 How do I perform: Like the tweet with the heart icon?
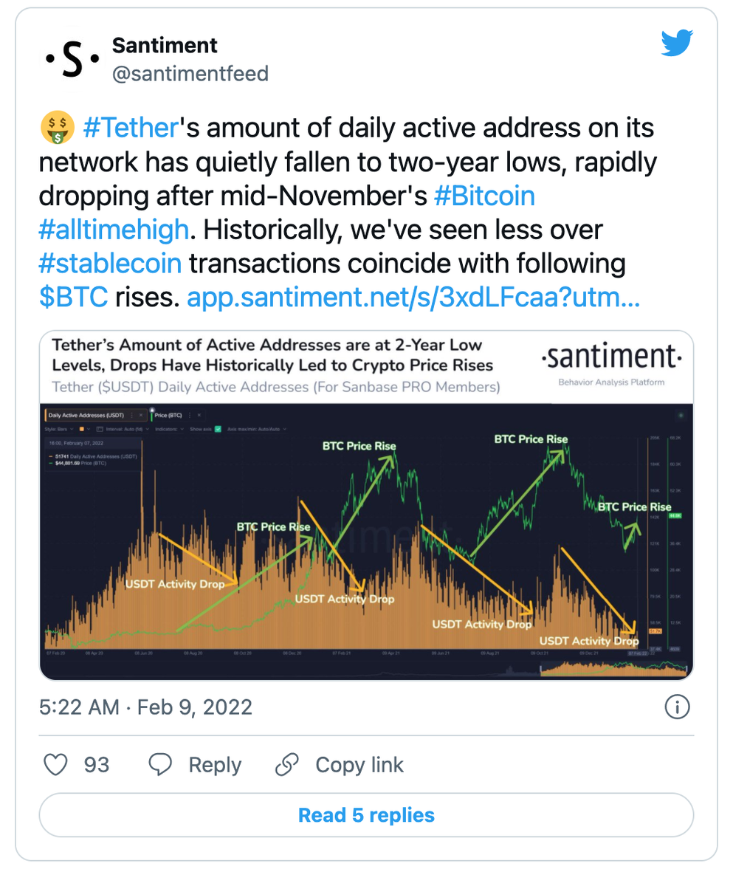(56, 765)
